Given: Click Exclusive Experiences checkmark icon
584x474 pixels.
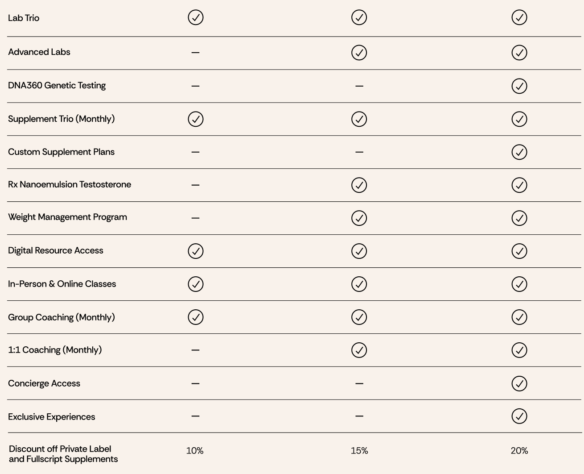Looking at the screenshot, I should (519, 416).
